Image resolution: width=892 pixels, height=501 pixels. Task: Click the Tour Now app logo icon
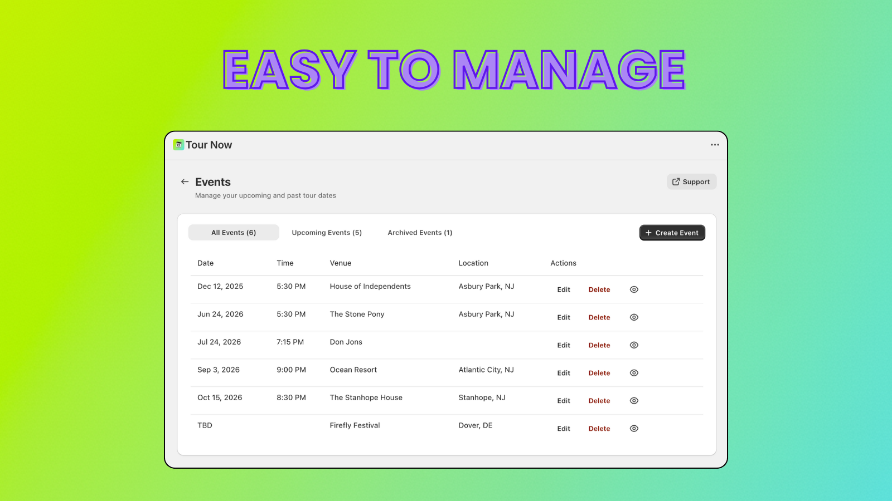178,144
